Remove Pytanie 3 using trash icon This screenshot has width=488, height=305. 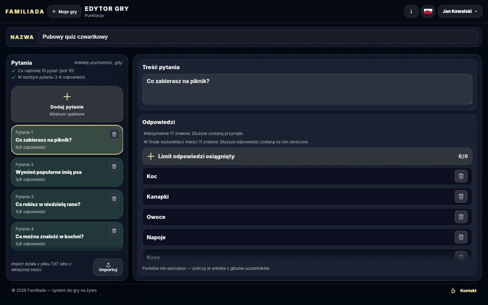tap(114, 199)
